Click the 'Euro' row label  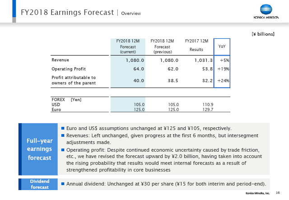(x=56, y=110)
